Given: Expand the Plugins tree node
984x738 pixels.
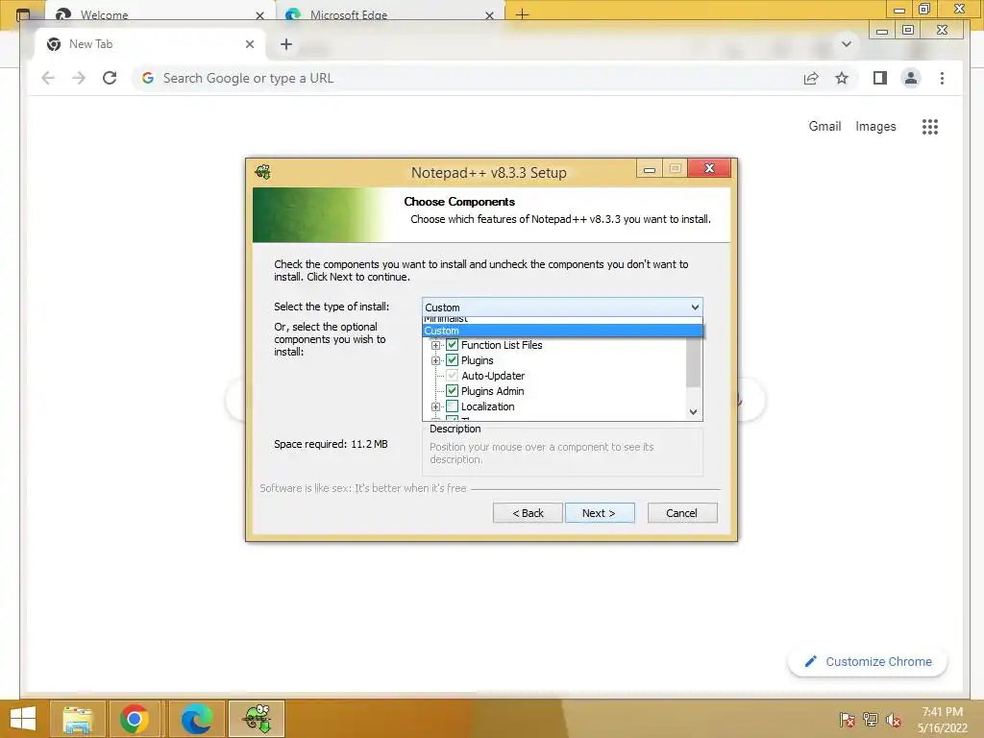Looking at the screenshot, I should click(435, 361).
